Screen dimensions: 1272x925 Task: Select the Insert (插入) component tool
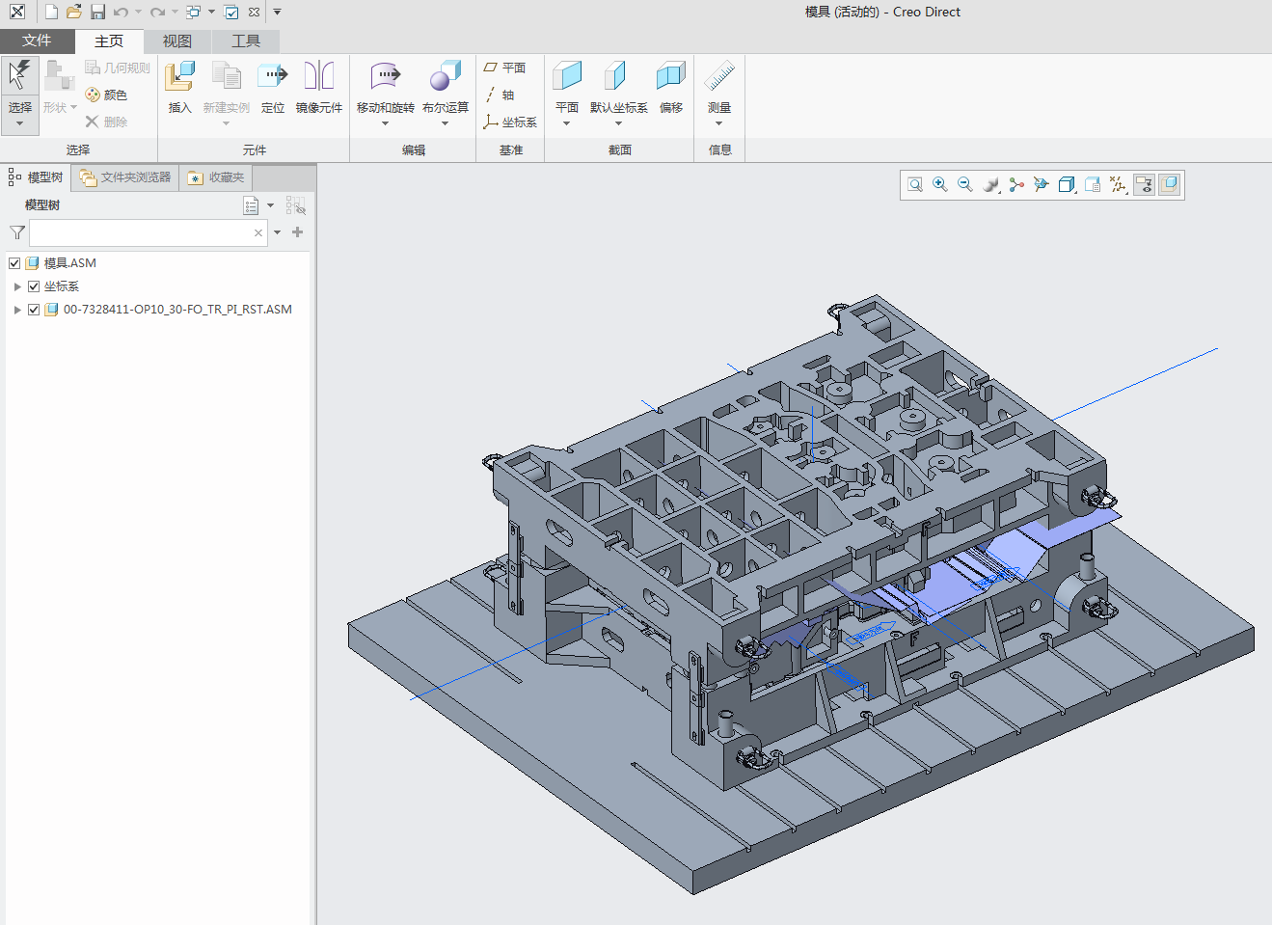coord(179,87)
